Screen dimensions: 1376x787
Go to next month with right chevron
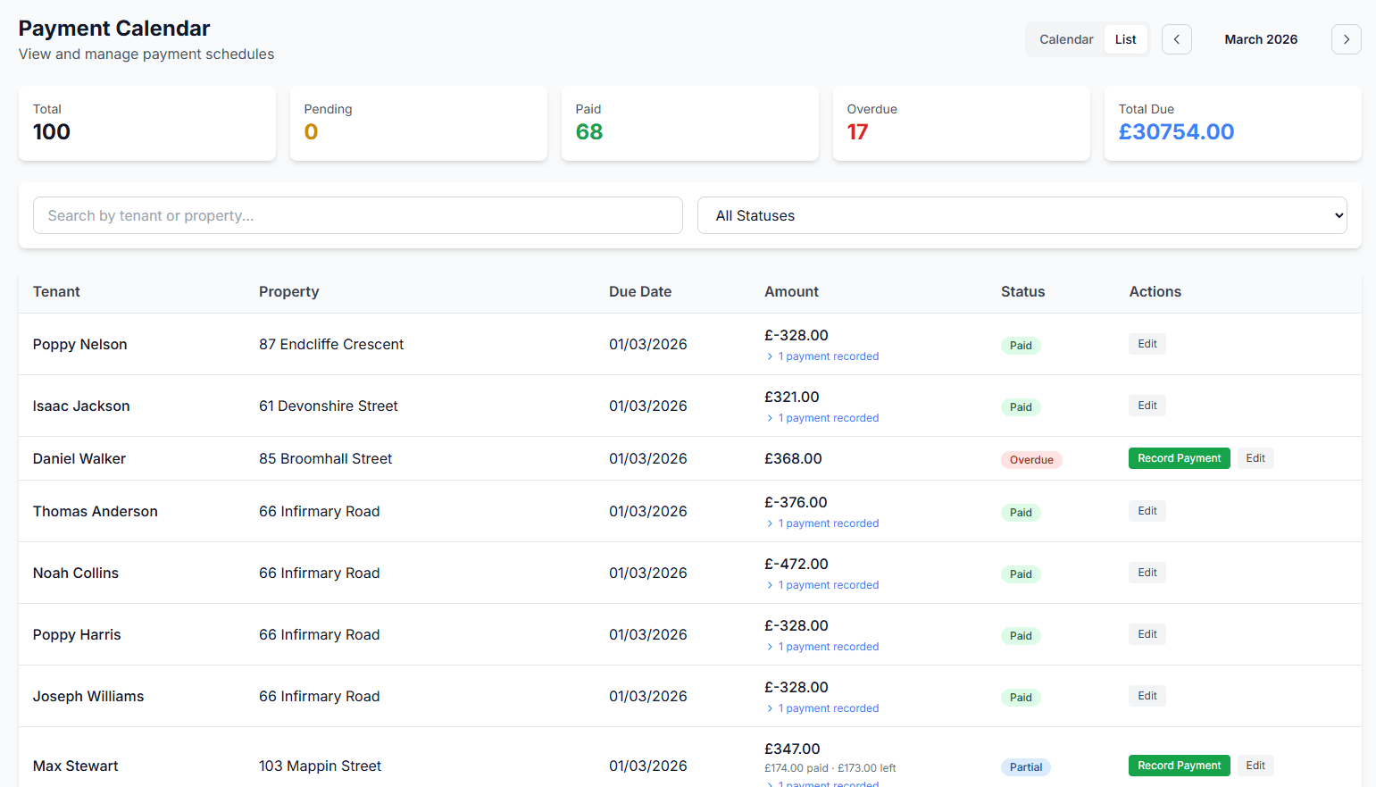point(1346,39)
